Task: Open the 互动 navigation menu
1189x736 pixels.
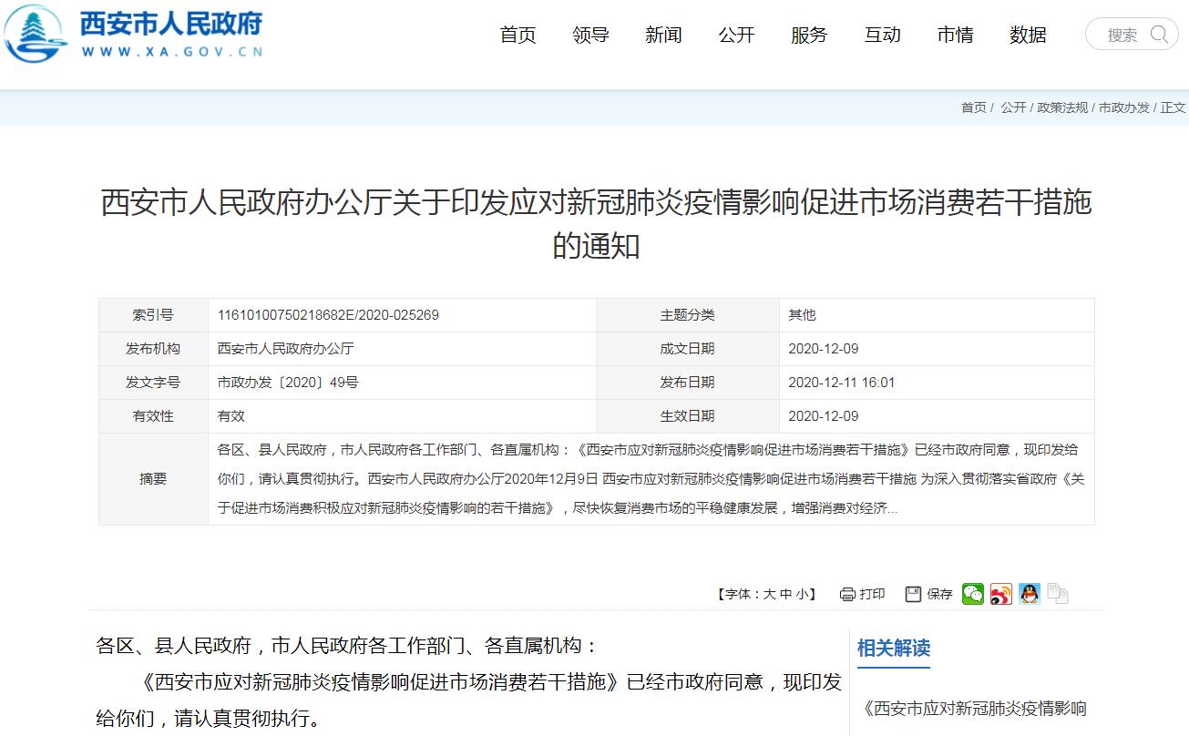Action: click(882, 35)
